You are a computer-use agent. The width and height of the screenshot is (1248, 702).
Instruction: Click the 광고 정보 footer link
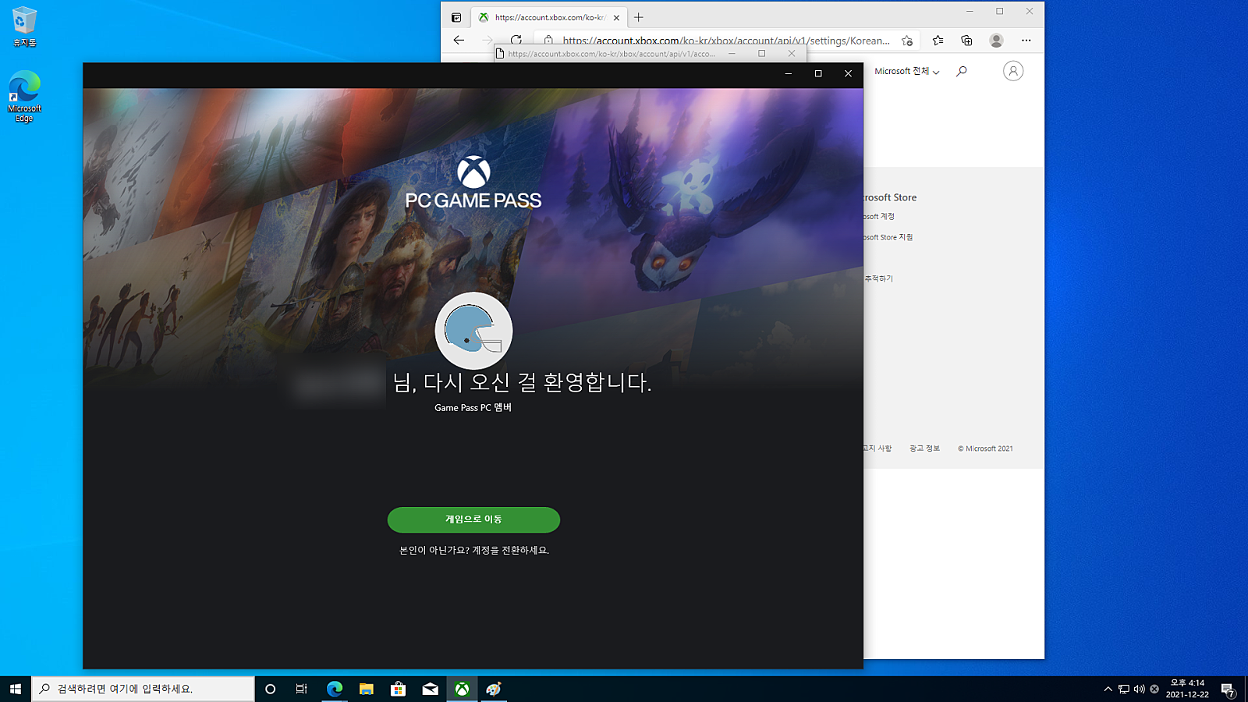(x=924, y=448)
